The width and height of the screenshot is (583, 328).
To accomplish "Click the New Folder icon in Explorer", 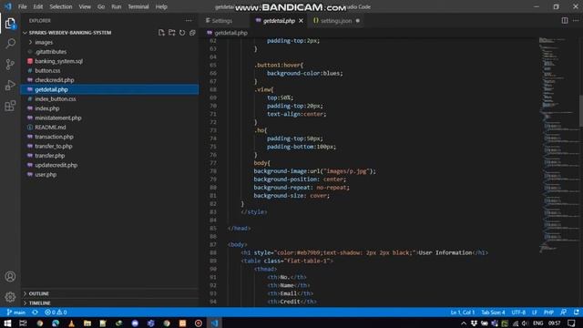I will [172, 33].
